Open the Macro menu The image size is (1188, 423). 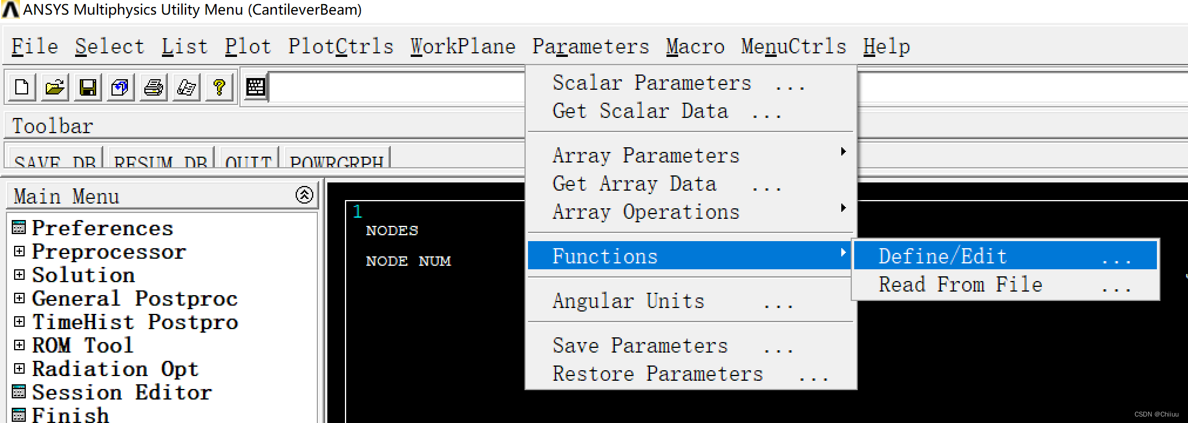(695, 46)
